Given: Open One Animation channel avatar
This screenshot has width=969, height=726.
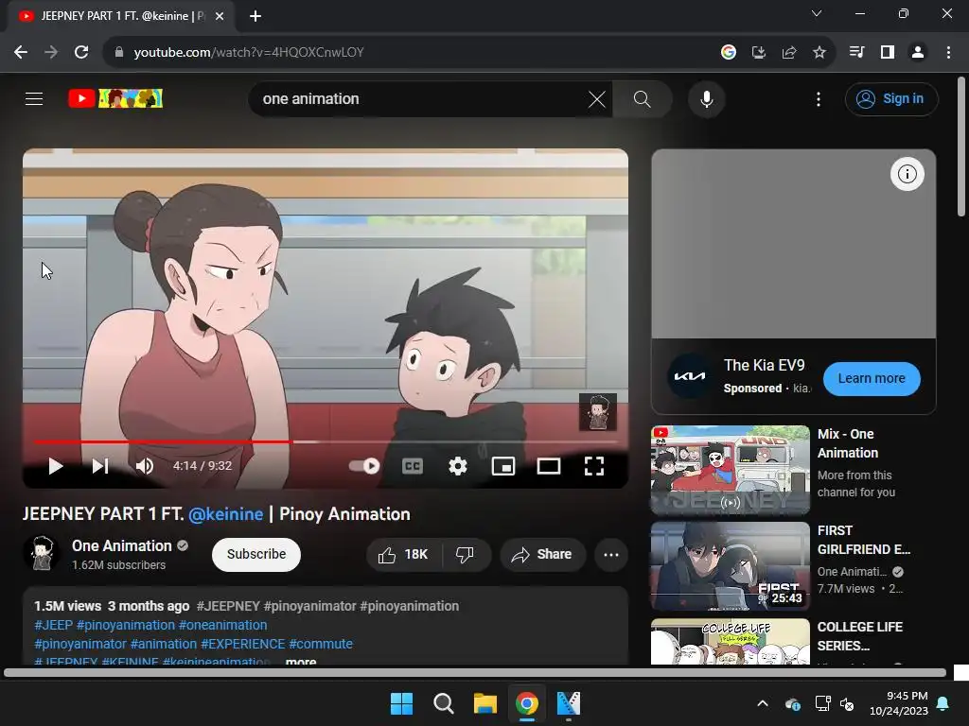Looking at the screenshot, I should [x=42, y=554].
